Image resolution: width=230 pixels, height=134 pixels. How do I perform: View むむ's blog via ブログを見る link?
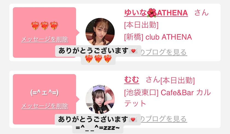tap(163, 119)
